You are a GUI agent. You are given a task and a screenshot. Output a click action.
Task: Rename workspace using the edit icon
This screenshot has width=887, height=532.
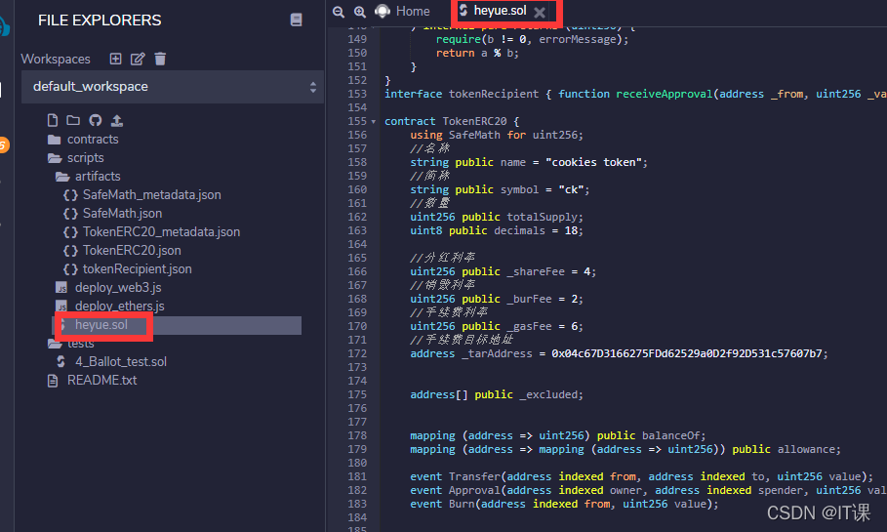pos(138,59)
